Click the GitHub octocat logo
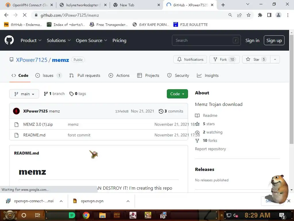 pyautogui.click(x=9, y=40)
